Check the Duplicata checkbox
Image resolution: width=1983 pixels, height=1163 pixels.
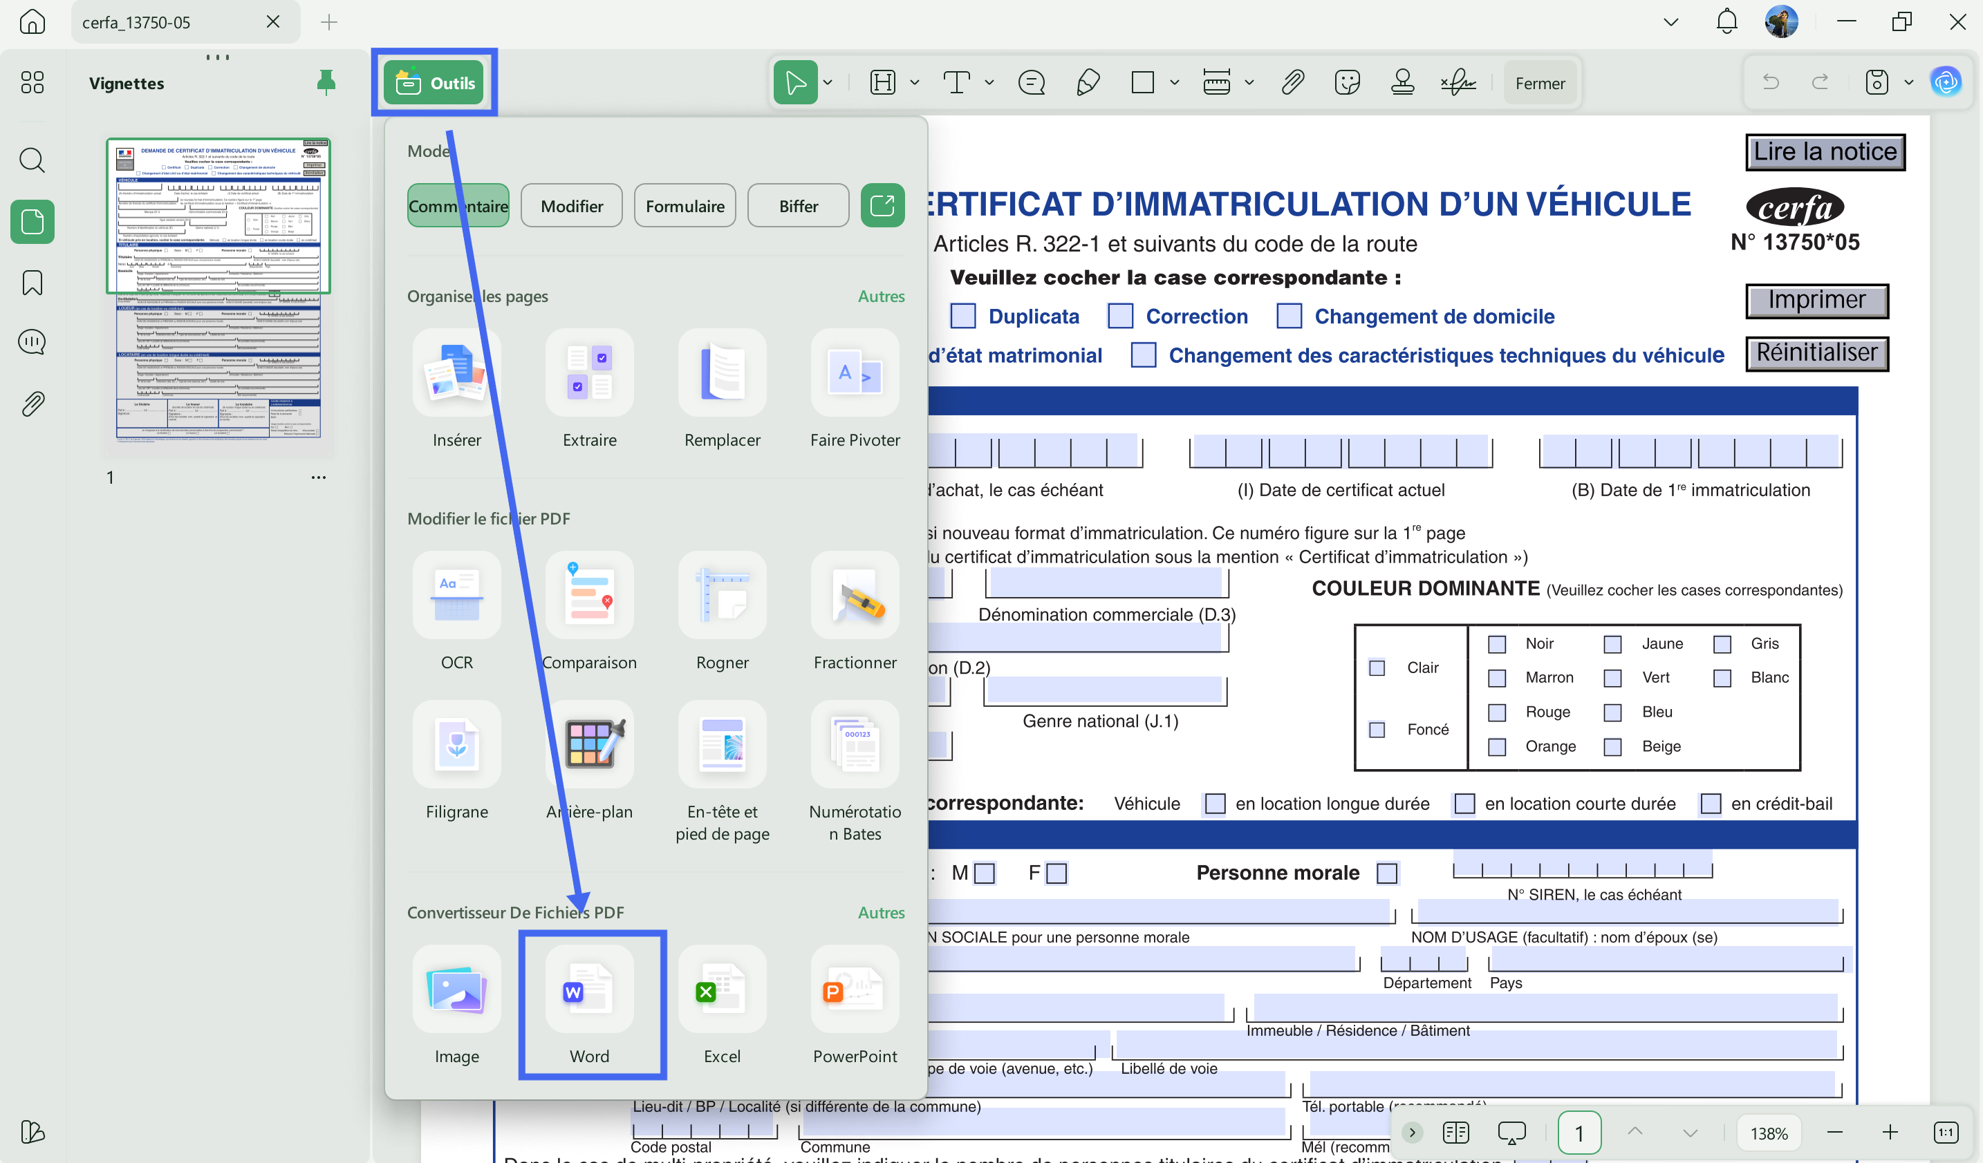point(962,316)
